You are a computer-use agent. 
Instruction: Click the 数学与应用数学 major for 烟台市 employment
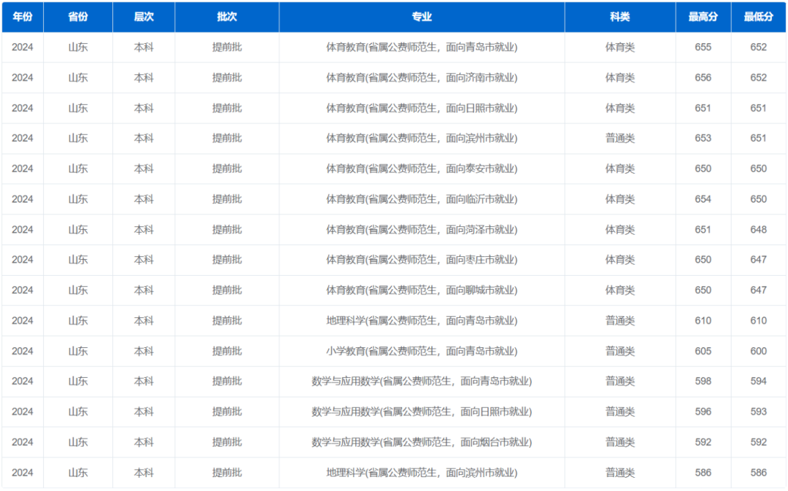click(422, 442)
